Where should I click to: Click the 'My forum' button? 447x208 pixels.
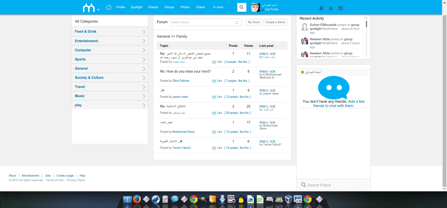[x=254, y=22]
